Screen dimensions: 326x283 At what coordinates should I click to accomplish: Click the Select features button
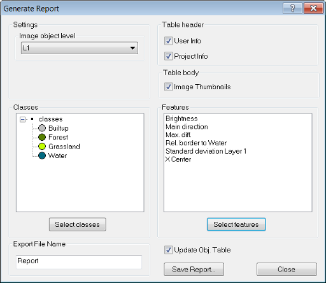click(x=236, y=224)
